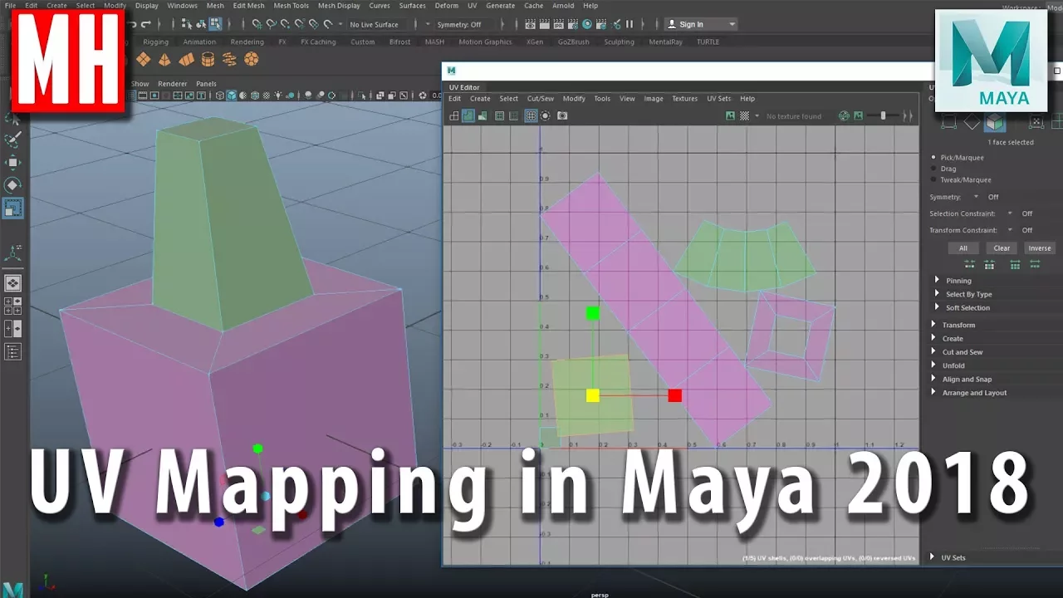Switch to the Rendering shelf tab

(x=247, y=42)
